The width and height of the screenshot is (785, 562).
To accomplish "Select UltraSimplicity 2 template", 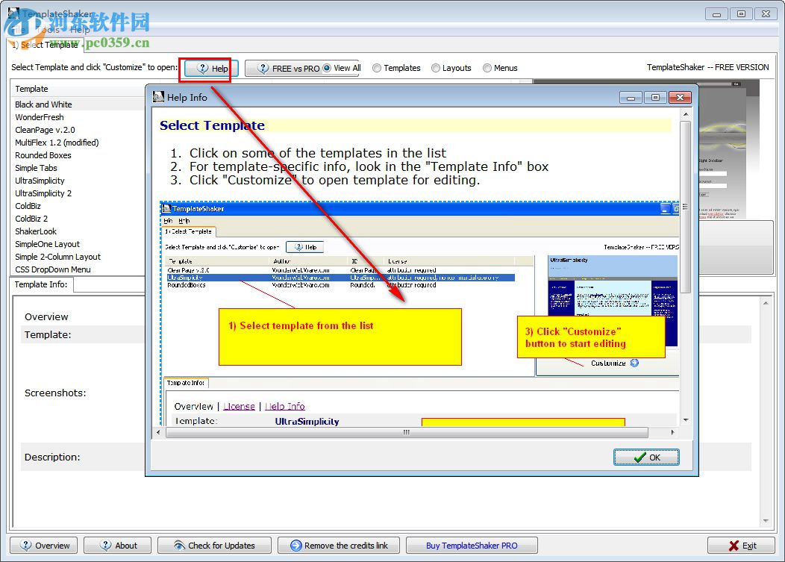I will [x=43, y=193].
